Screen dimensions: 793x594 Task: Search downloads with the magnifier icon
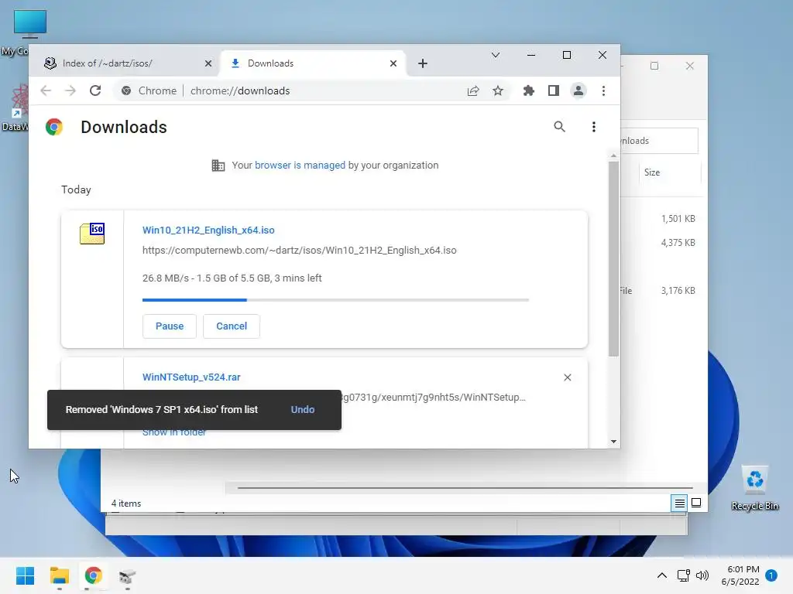[x=559, y=127]
